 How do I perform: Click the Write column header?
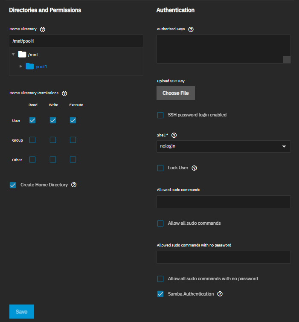(x=54, y=105)
